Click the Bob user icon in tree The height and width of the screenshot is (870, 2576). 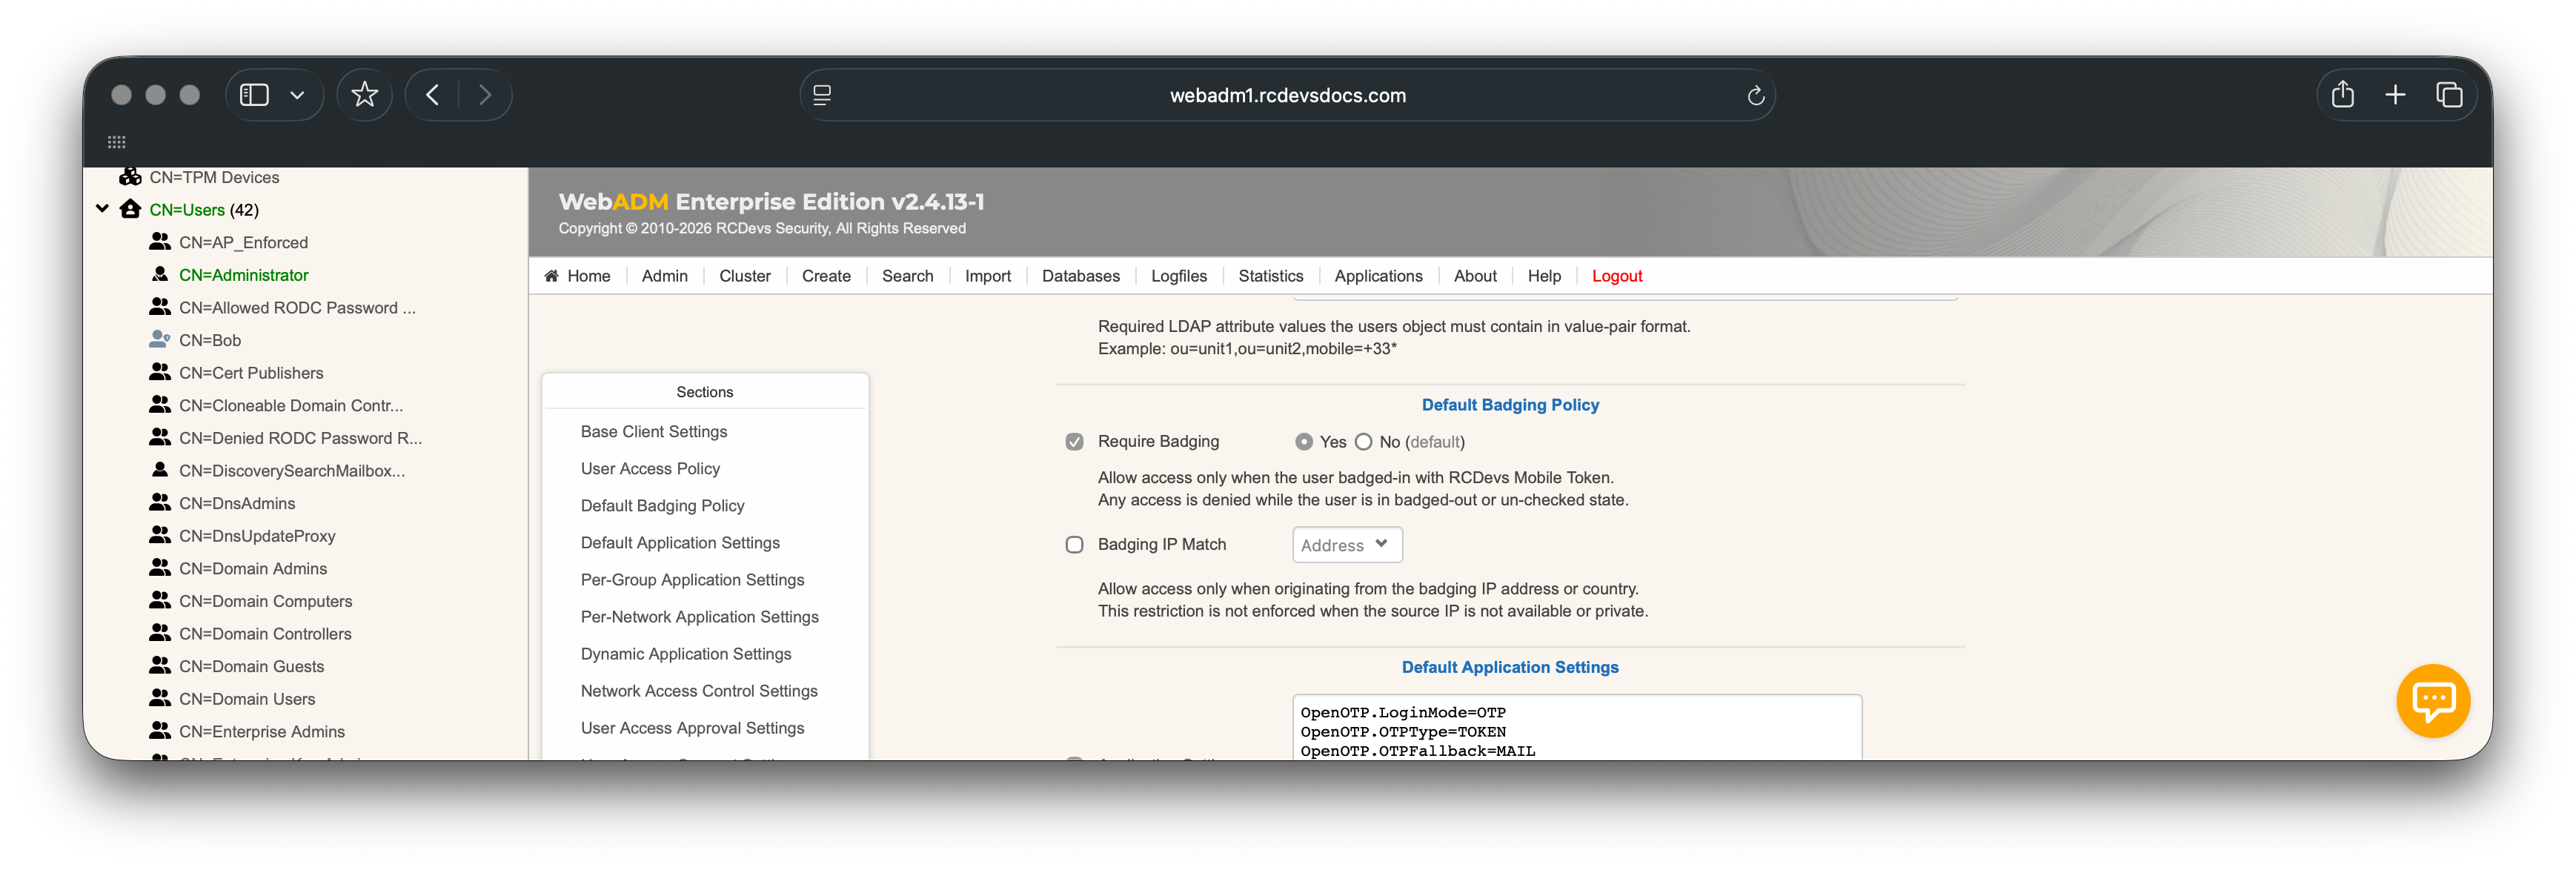click(159, 340)
